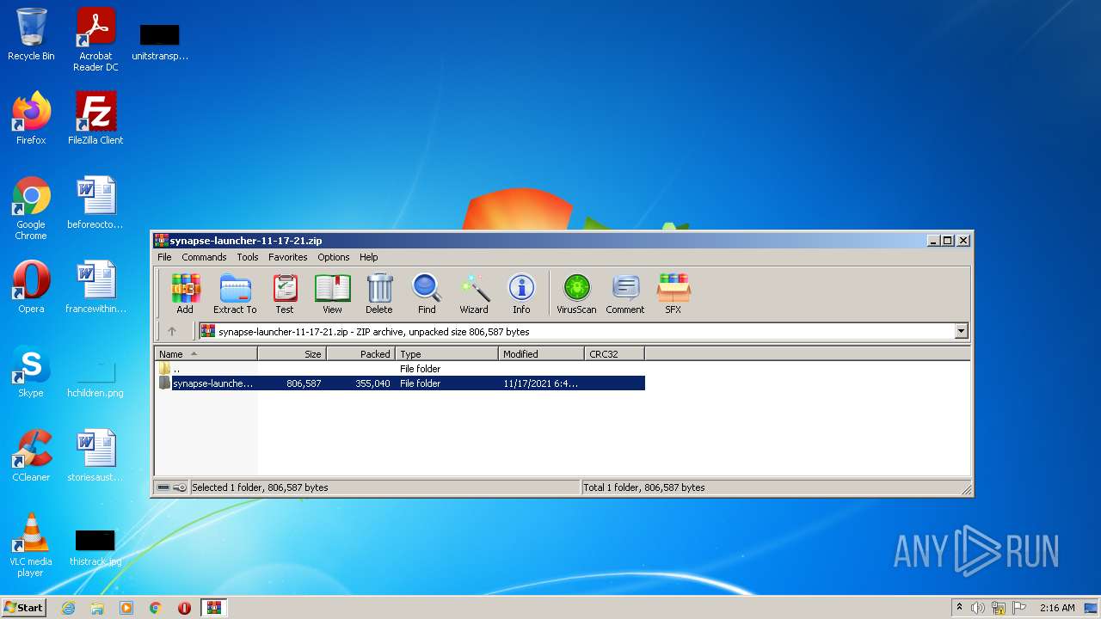Viewport: 1101px width, 619px height.
Task: Click the Delete toolbar icon
Action: click(378, 293)
